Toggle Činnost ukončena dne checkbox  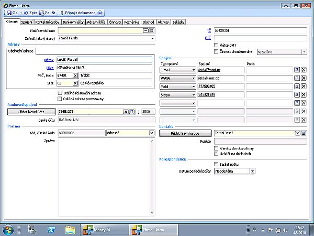pyautogui.click(x=216, y=51)
